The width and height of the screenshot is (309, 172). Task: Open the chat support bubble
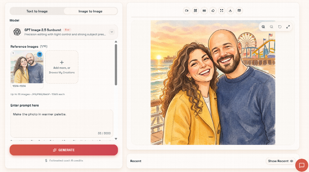click(301, 165)
